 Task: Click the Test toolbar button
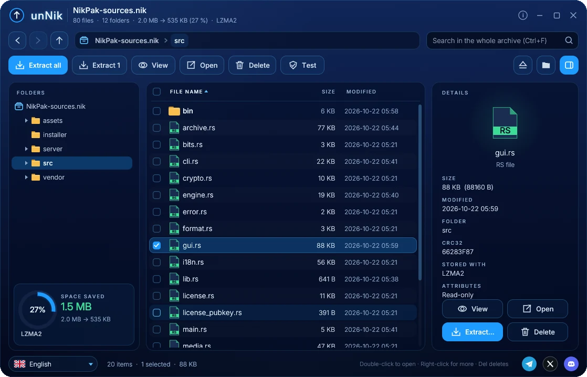[x=302, y=65]
